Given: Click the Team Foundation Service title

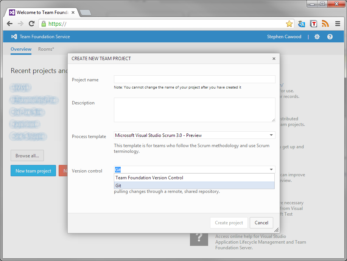Looking at the screenshot, I should (x=45, y=37).
